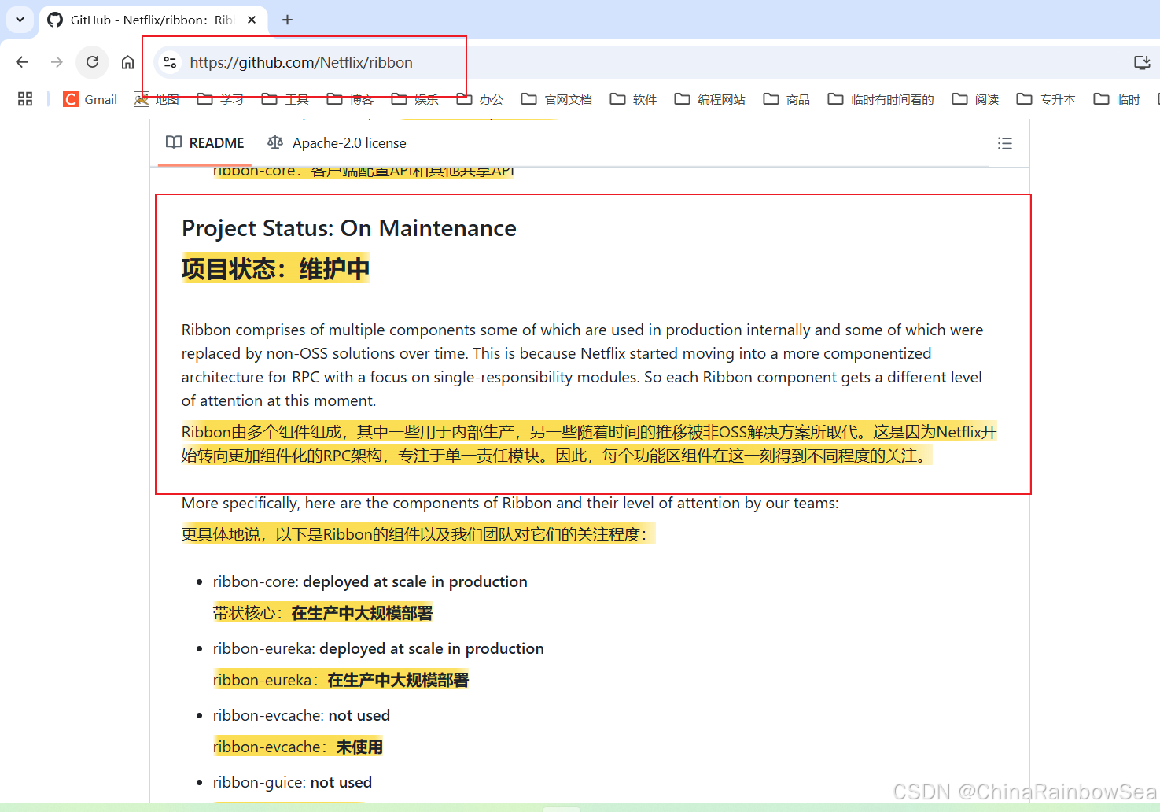Click the send-to-devices icon at address bar right
This screenshot has height=812, width=1160.
click(x=1142, y=62)
